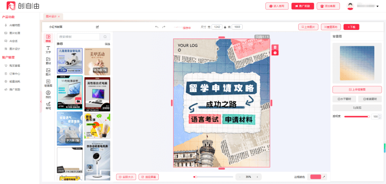The height and width of the screenshot is (184, 386).
Task: Click the 适应屏幕 button
Action: point(149,177)
